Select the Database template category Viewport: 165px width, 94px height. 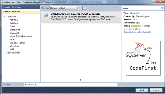pyautogui.click(x=14, y=23)
